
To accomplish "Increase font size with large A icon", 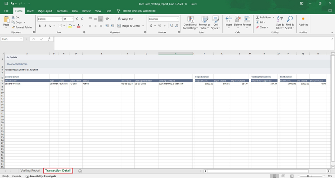I will [x=77, y=19].
